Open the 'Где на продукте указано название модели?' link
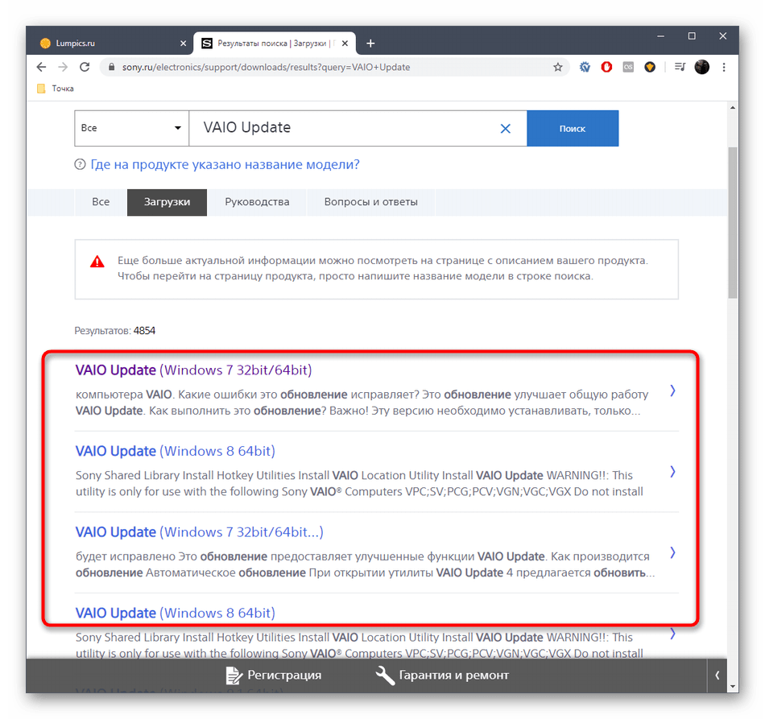Viewport: 765px width, 719px height. [x=225, y=164]
